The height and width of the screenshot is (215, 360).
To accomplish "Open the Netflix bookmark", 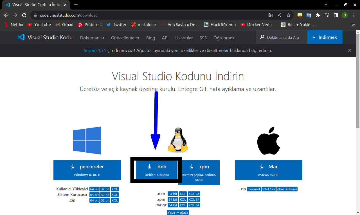I will click(14, 25).
